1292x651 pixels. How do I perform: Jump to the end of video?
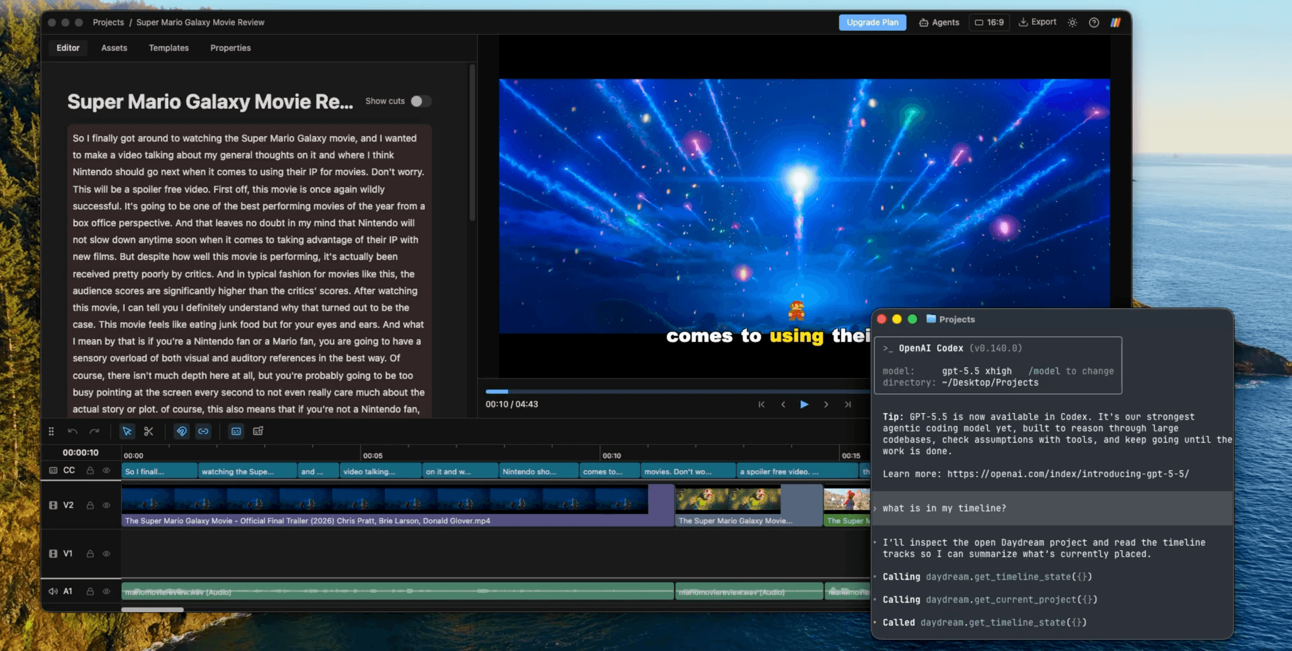848,405
